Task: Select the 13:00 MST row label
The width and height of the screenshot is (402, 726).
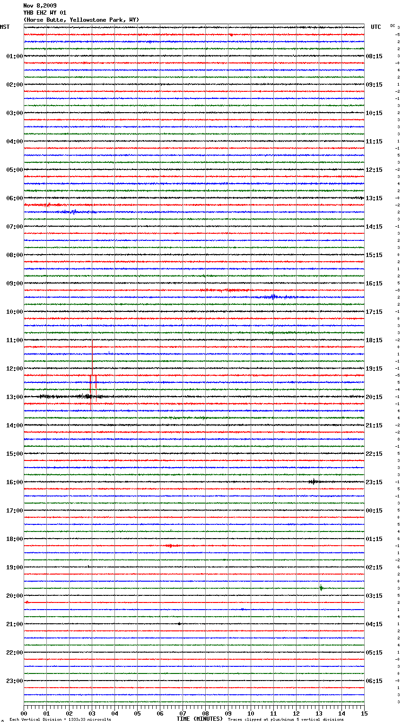Action: point(15,397)
